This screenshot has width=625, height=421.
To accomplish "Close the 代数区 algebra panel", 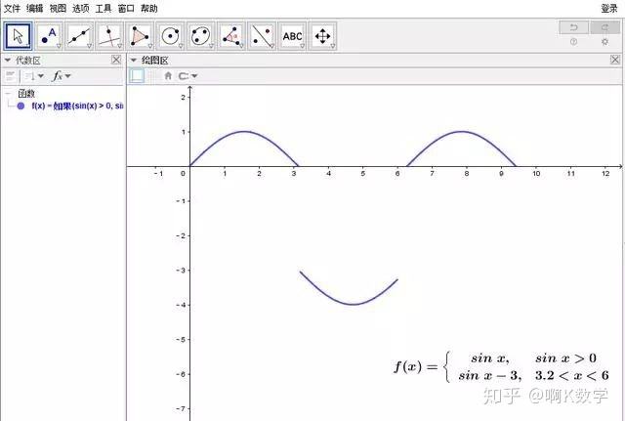I will pyautogui.click(x=116, y=60).
